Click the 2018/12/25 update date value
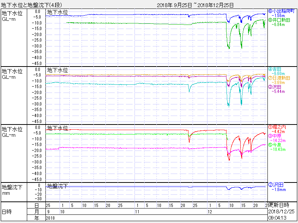Image resolution: width=298 pixels, height=223 pixels. pos(281,211)
